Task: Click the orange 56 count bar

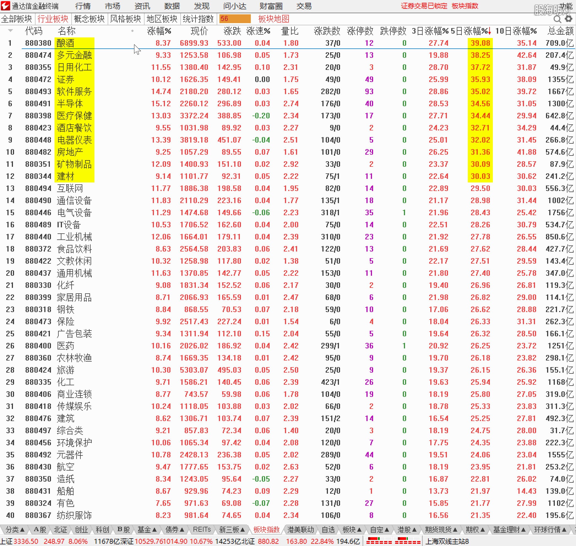Action: [x=235, y=19]
